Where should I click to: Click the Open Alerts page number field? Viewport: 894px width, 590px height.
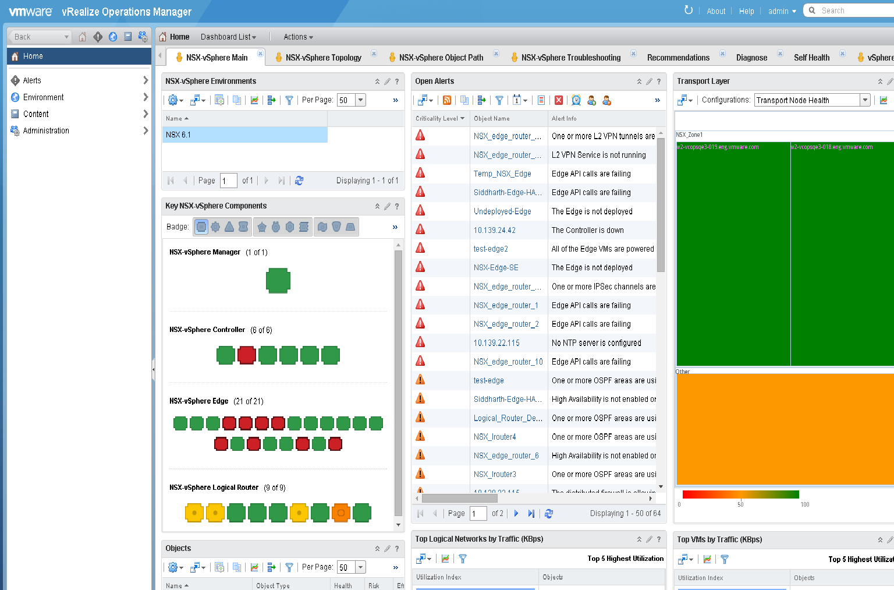pyautogui.click(x=478, y=513)
